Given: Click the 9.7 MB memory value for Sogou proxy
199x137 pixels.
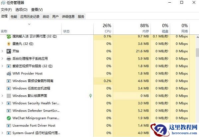Looking at the screenshot, I should (x=143, y=36).
